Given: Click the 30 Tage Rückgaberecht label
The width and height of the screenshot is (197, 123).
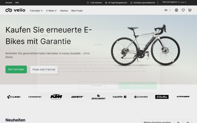Looking at the screenshot, I should (x=116, y=3).
